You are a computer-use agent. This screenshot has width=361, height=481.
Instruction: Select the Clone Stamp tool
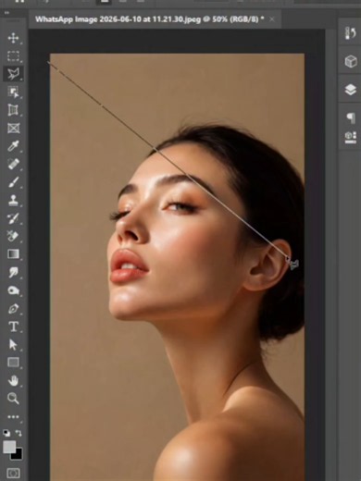[x=13, y=200]
